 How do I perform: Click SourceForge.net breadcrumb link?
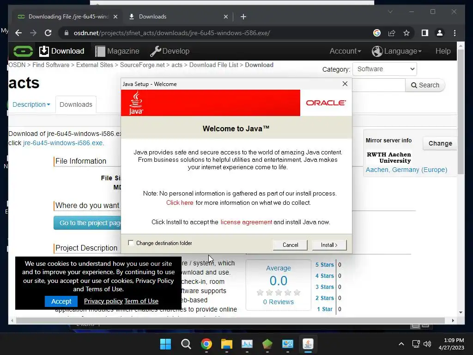(142, 65)
